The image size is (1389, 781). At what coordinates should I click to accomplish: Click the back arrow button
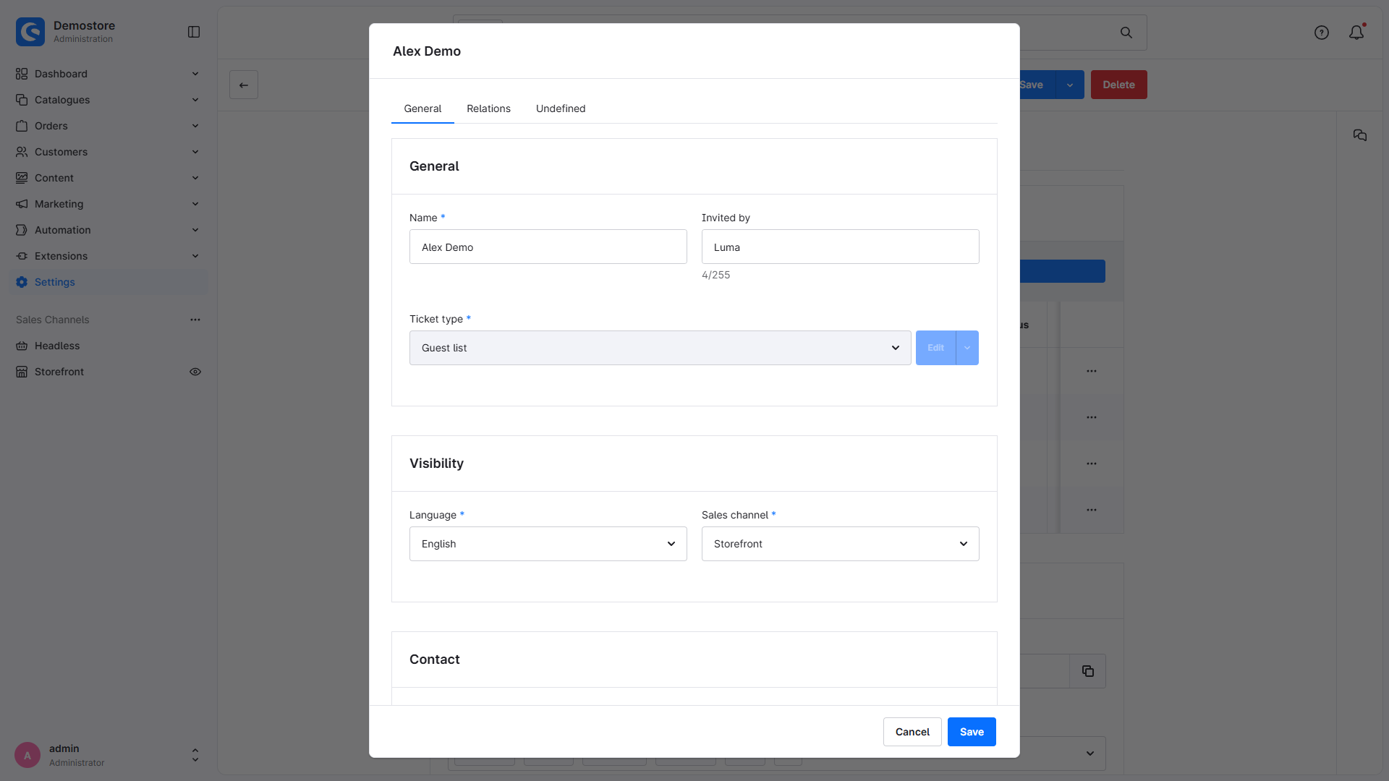coord(244,85)
